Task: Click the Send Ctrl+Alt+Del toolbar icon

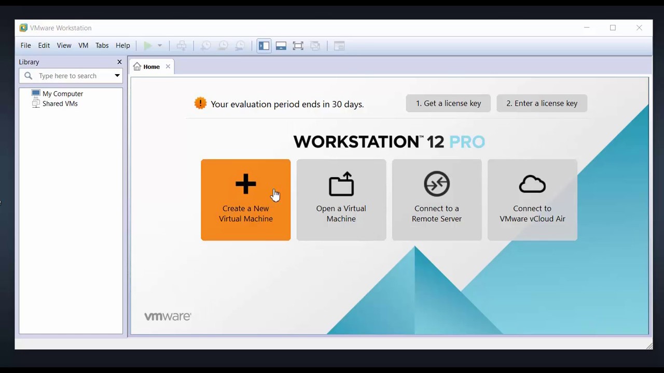Action: tap(181, 46)
